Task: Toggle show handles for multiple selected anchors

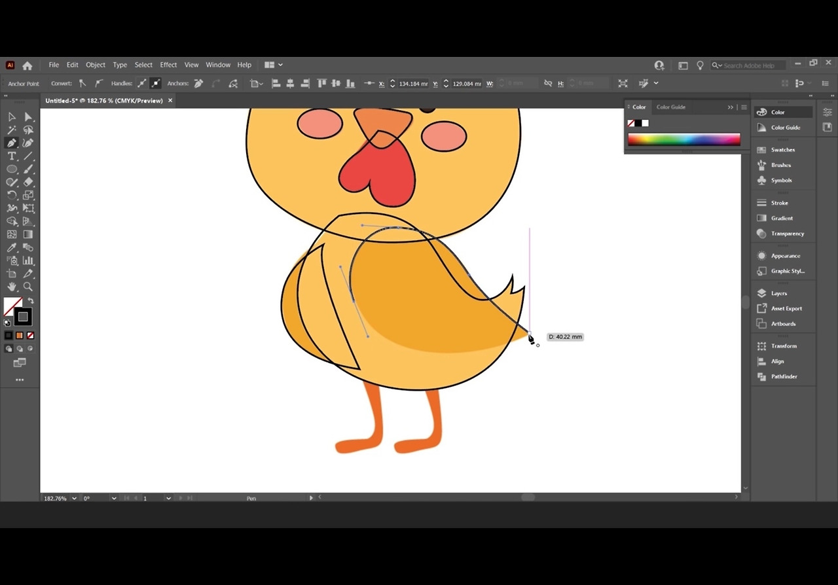Action: [x=142, y=83]
